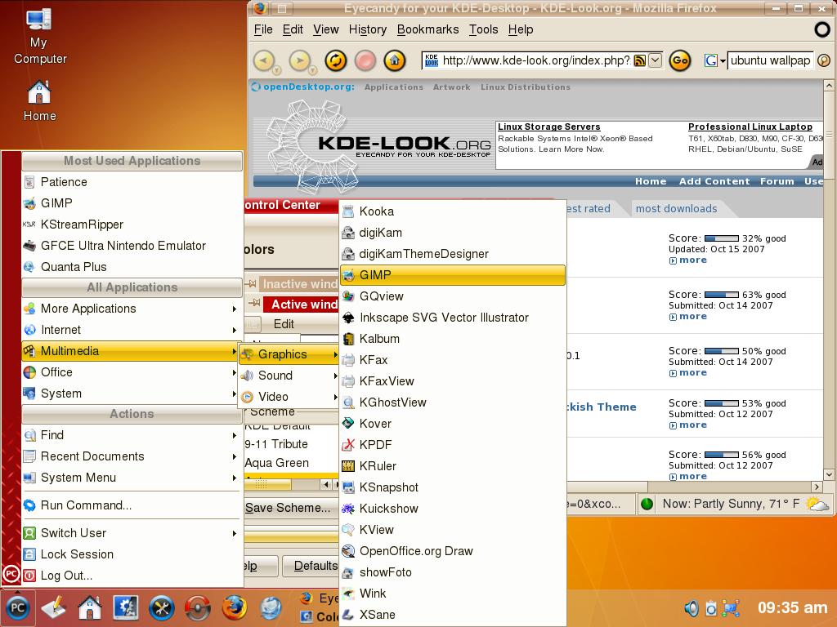
Task: Open the Home desktop icon
Action: (x=39, y=100)
